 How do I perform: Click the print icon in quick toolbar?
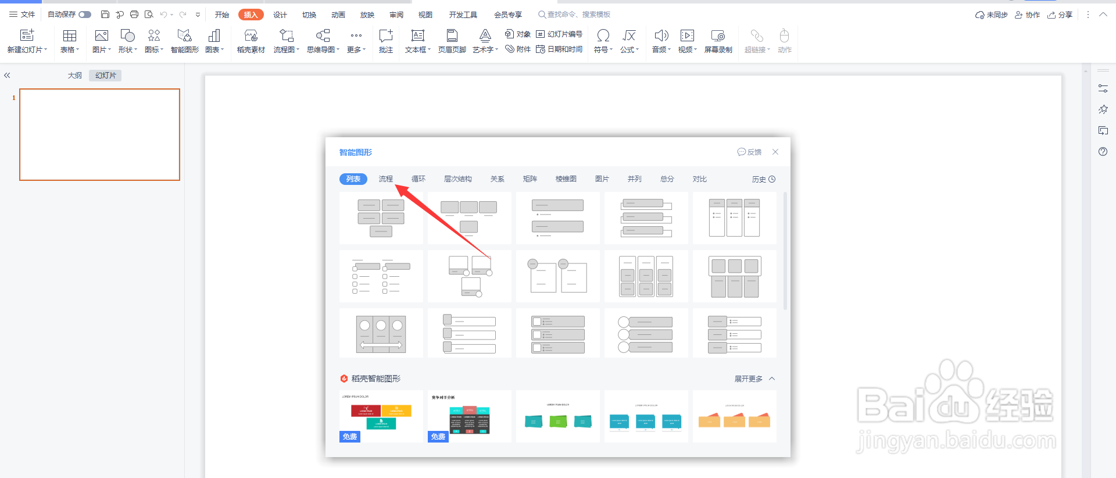[134, 15]
